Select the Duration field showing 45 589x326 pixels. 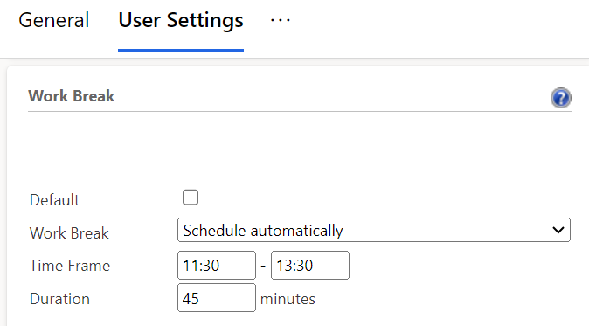tap(217, 298)
